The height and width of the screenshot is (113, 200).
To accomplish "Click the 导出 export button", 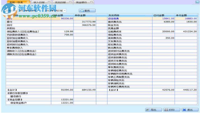I will (x=153, y=110).
